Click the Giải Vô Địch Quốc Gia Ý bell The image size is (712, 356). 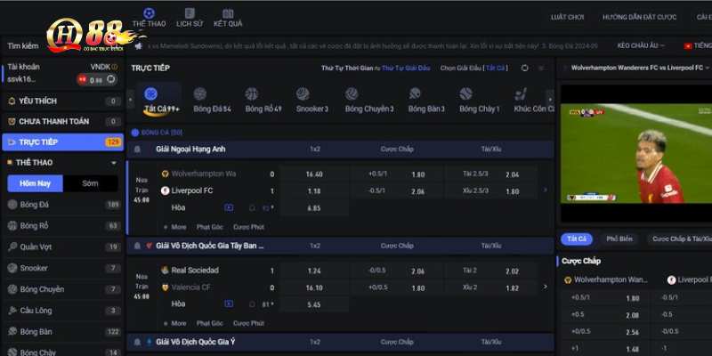click(x=137, y=342)
